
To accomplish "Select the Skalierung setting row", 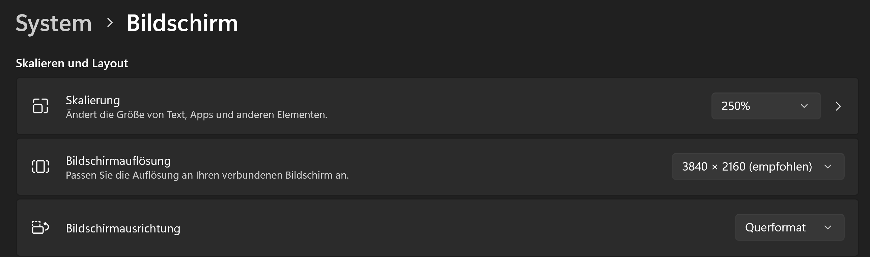I will click(438, 106).
